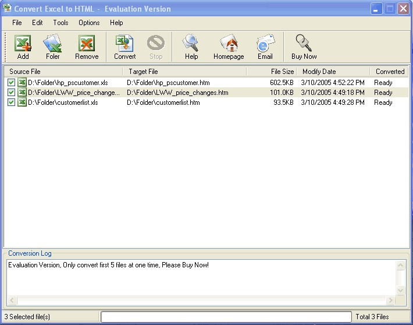Screen dimensions: 413x325
Task: Click the 101.0KB file size cell
Action: tap(282, 93)
